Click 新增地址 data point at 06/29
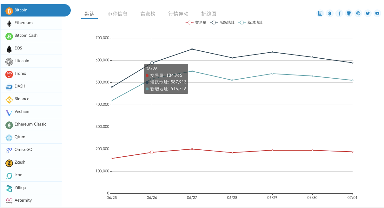This screenshot has height=208, width=384. click(x=272, y=74)
